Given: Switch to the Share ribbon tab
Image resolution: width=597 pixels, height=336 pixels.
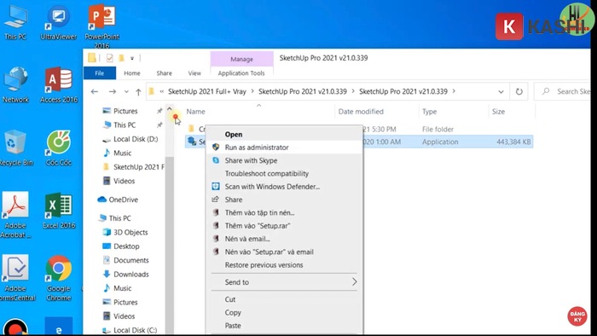Looking at the screenshot, I should (164, 73).
